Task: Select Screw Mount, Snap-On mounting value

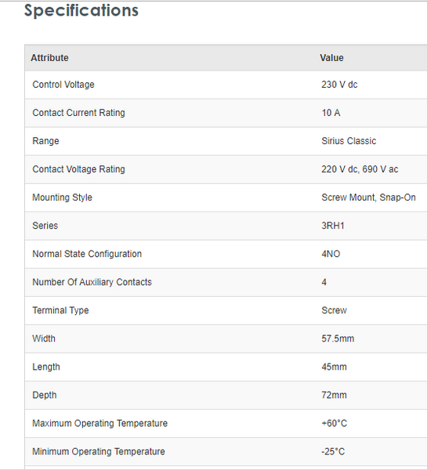Action: point(368,197)
